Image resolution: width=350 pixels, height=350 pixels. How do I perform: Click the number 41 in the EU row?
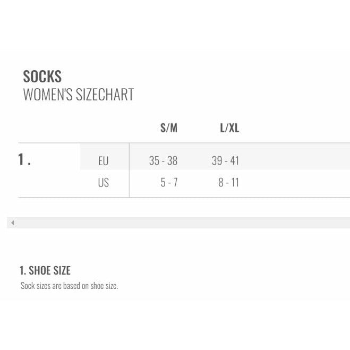pyautogui.click(x=234, y=160)
